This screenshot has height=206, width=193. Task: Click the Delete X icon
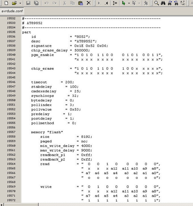pyautogui.click(x=89, y=3)
